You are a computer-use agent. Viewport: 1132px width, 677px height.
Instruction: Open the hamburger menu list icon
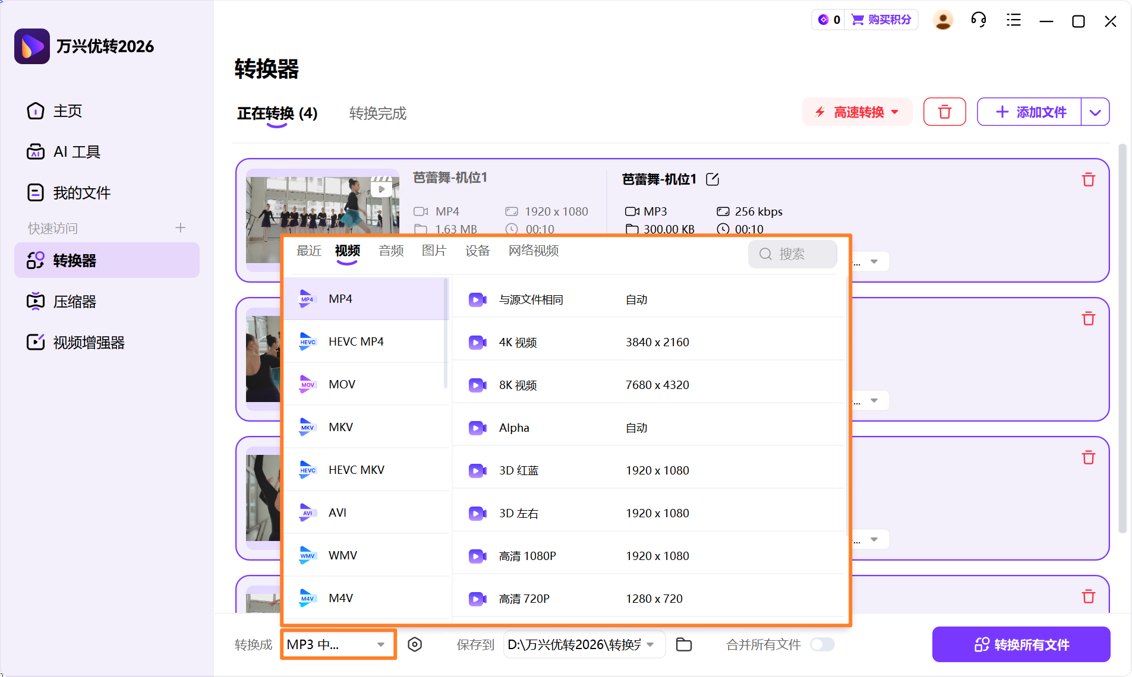tap(1013, 21)
